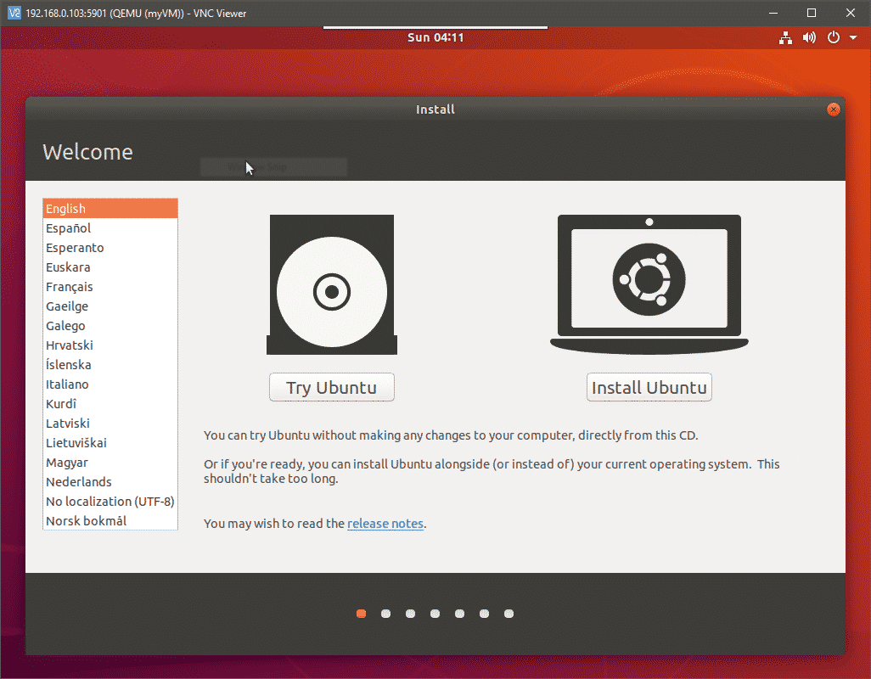Select Esperanto in the language list
The width and height of the screenshot is (871, 679).
[110, 248]
